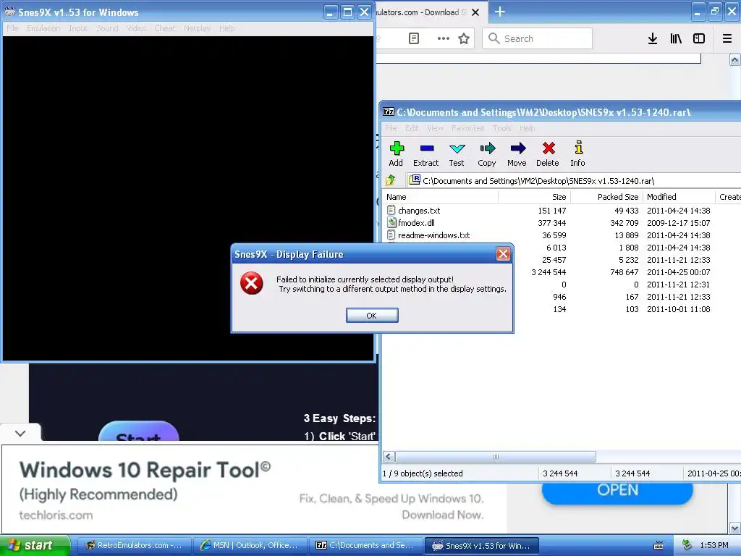Click the network tray icon

point(687,545)
